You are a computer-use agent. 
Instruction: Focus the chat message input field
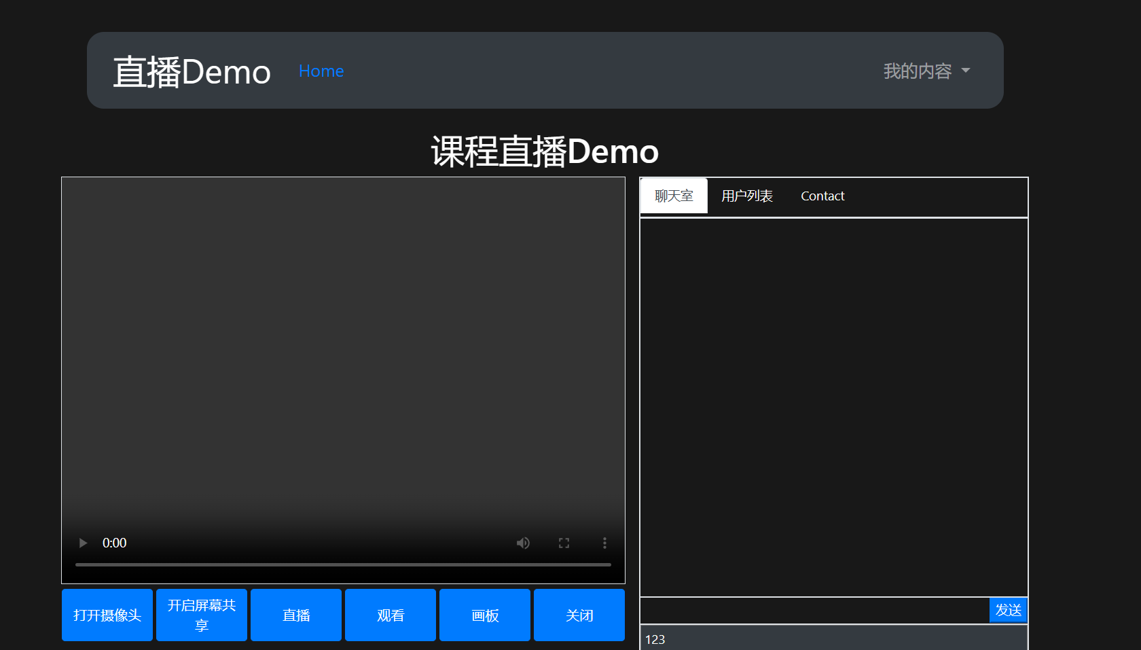[x=815, y=610]
